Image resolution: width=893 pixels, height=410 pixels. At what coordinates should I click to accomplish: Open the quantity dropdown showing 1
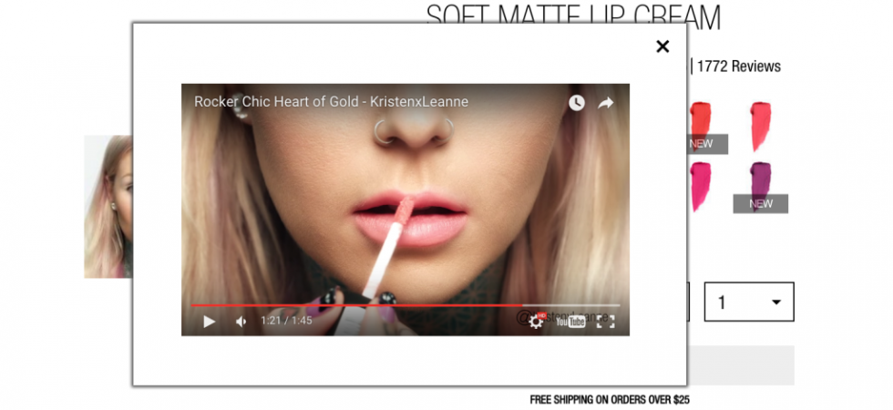[749, 302]
